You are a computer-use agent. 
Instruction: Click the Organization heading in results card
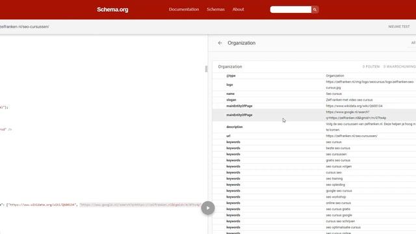pyautogui.click(x=230, y=67)
